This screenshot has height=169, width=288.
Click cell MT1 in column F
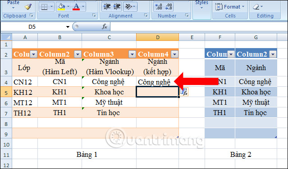[x=220, y=102]
